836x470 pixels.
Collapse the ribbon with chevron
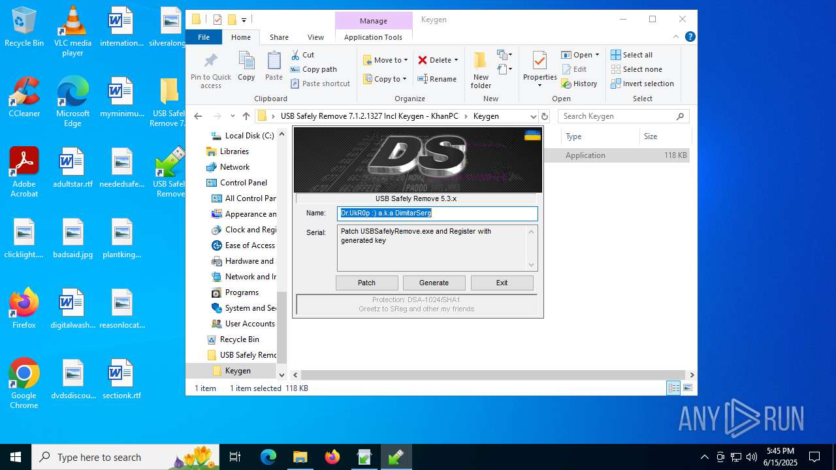pos(677,37)
